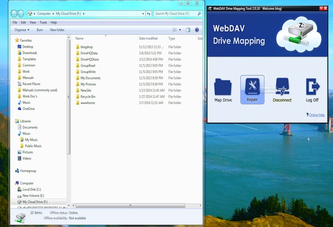Click the Back navigation arrow in Explorer
Screen dimensions: 333x227
pyautogui.click(x=14, y=14)
